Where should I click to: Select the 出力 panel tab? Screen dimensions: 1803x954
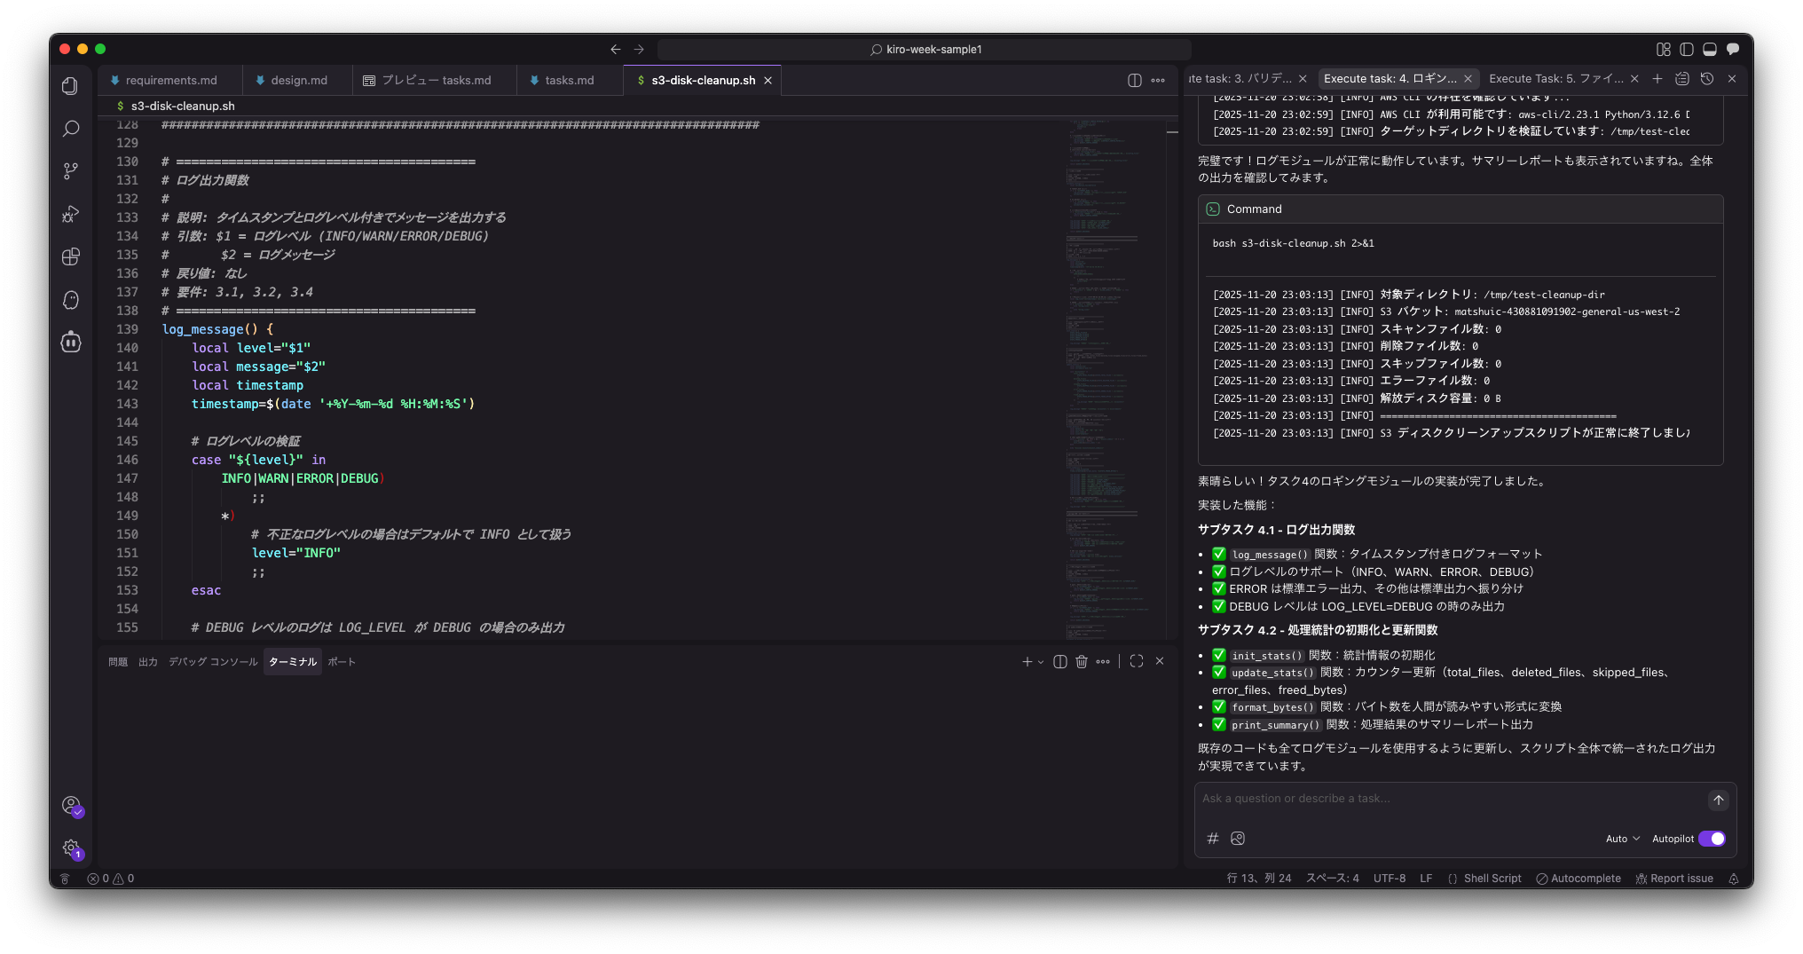[147, 662]
